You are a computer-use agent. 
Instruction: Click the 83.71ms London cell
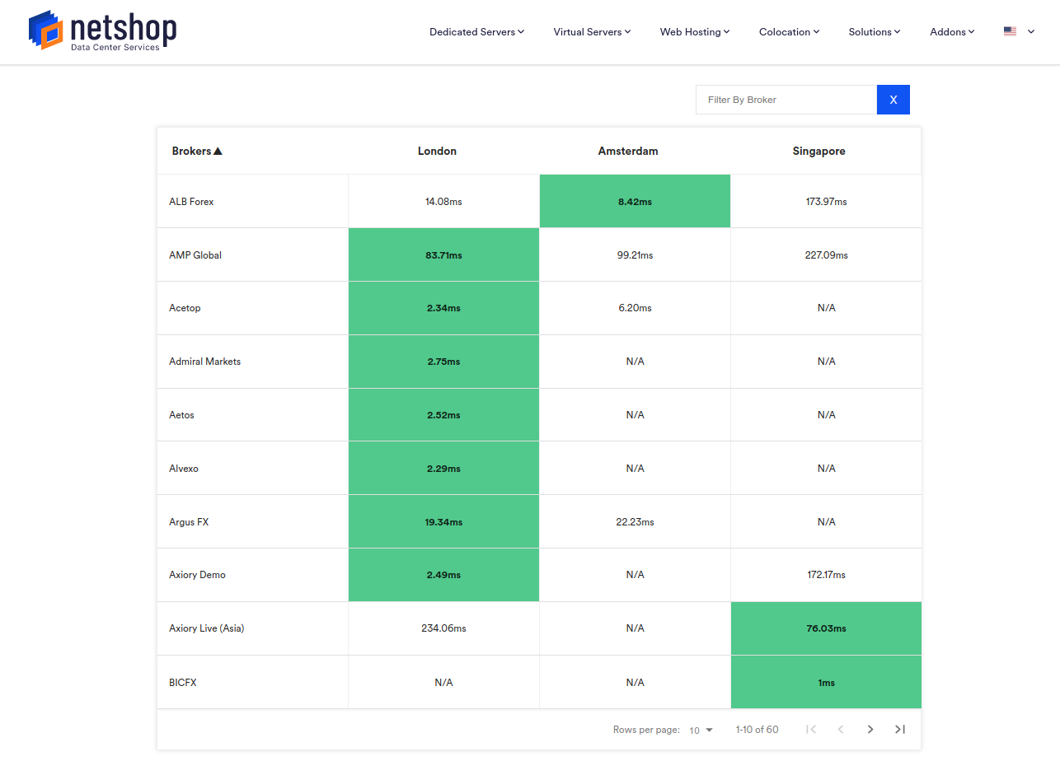coord(443,255)
